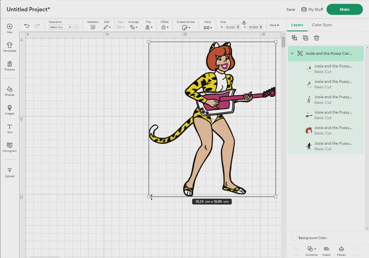
Task: Click the Duplicate layer icon
Action: (306, 38)
